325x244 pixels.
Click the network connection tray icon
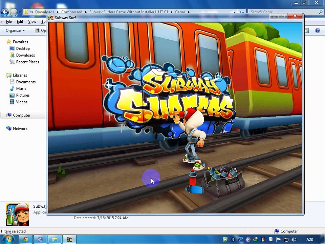[x=286, y=240]
